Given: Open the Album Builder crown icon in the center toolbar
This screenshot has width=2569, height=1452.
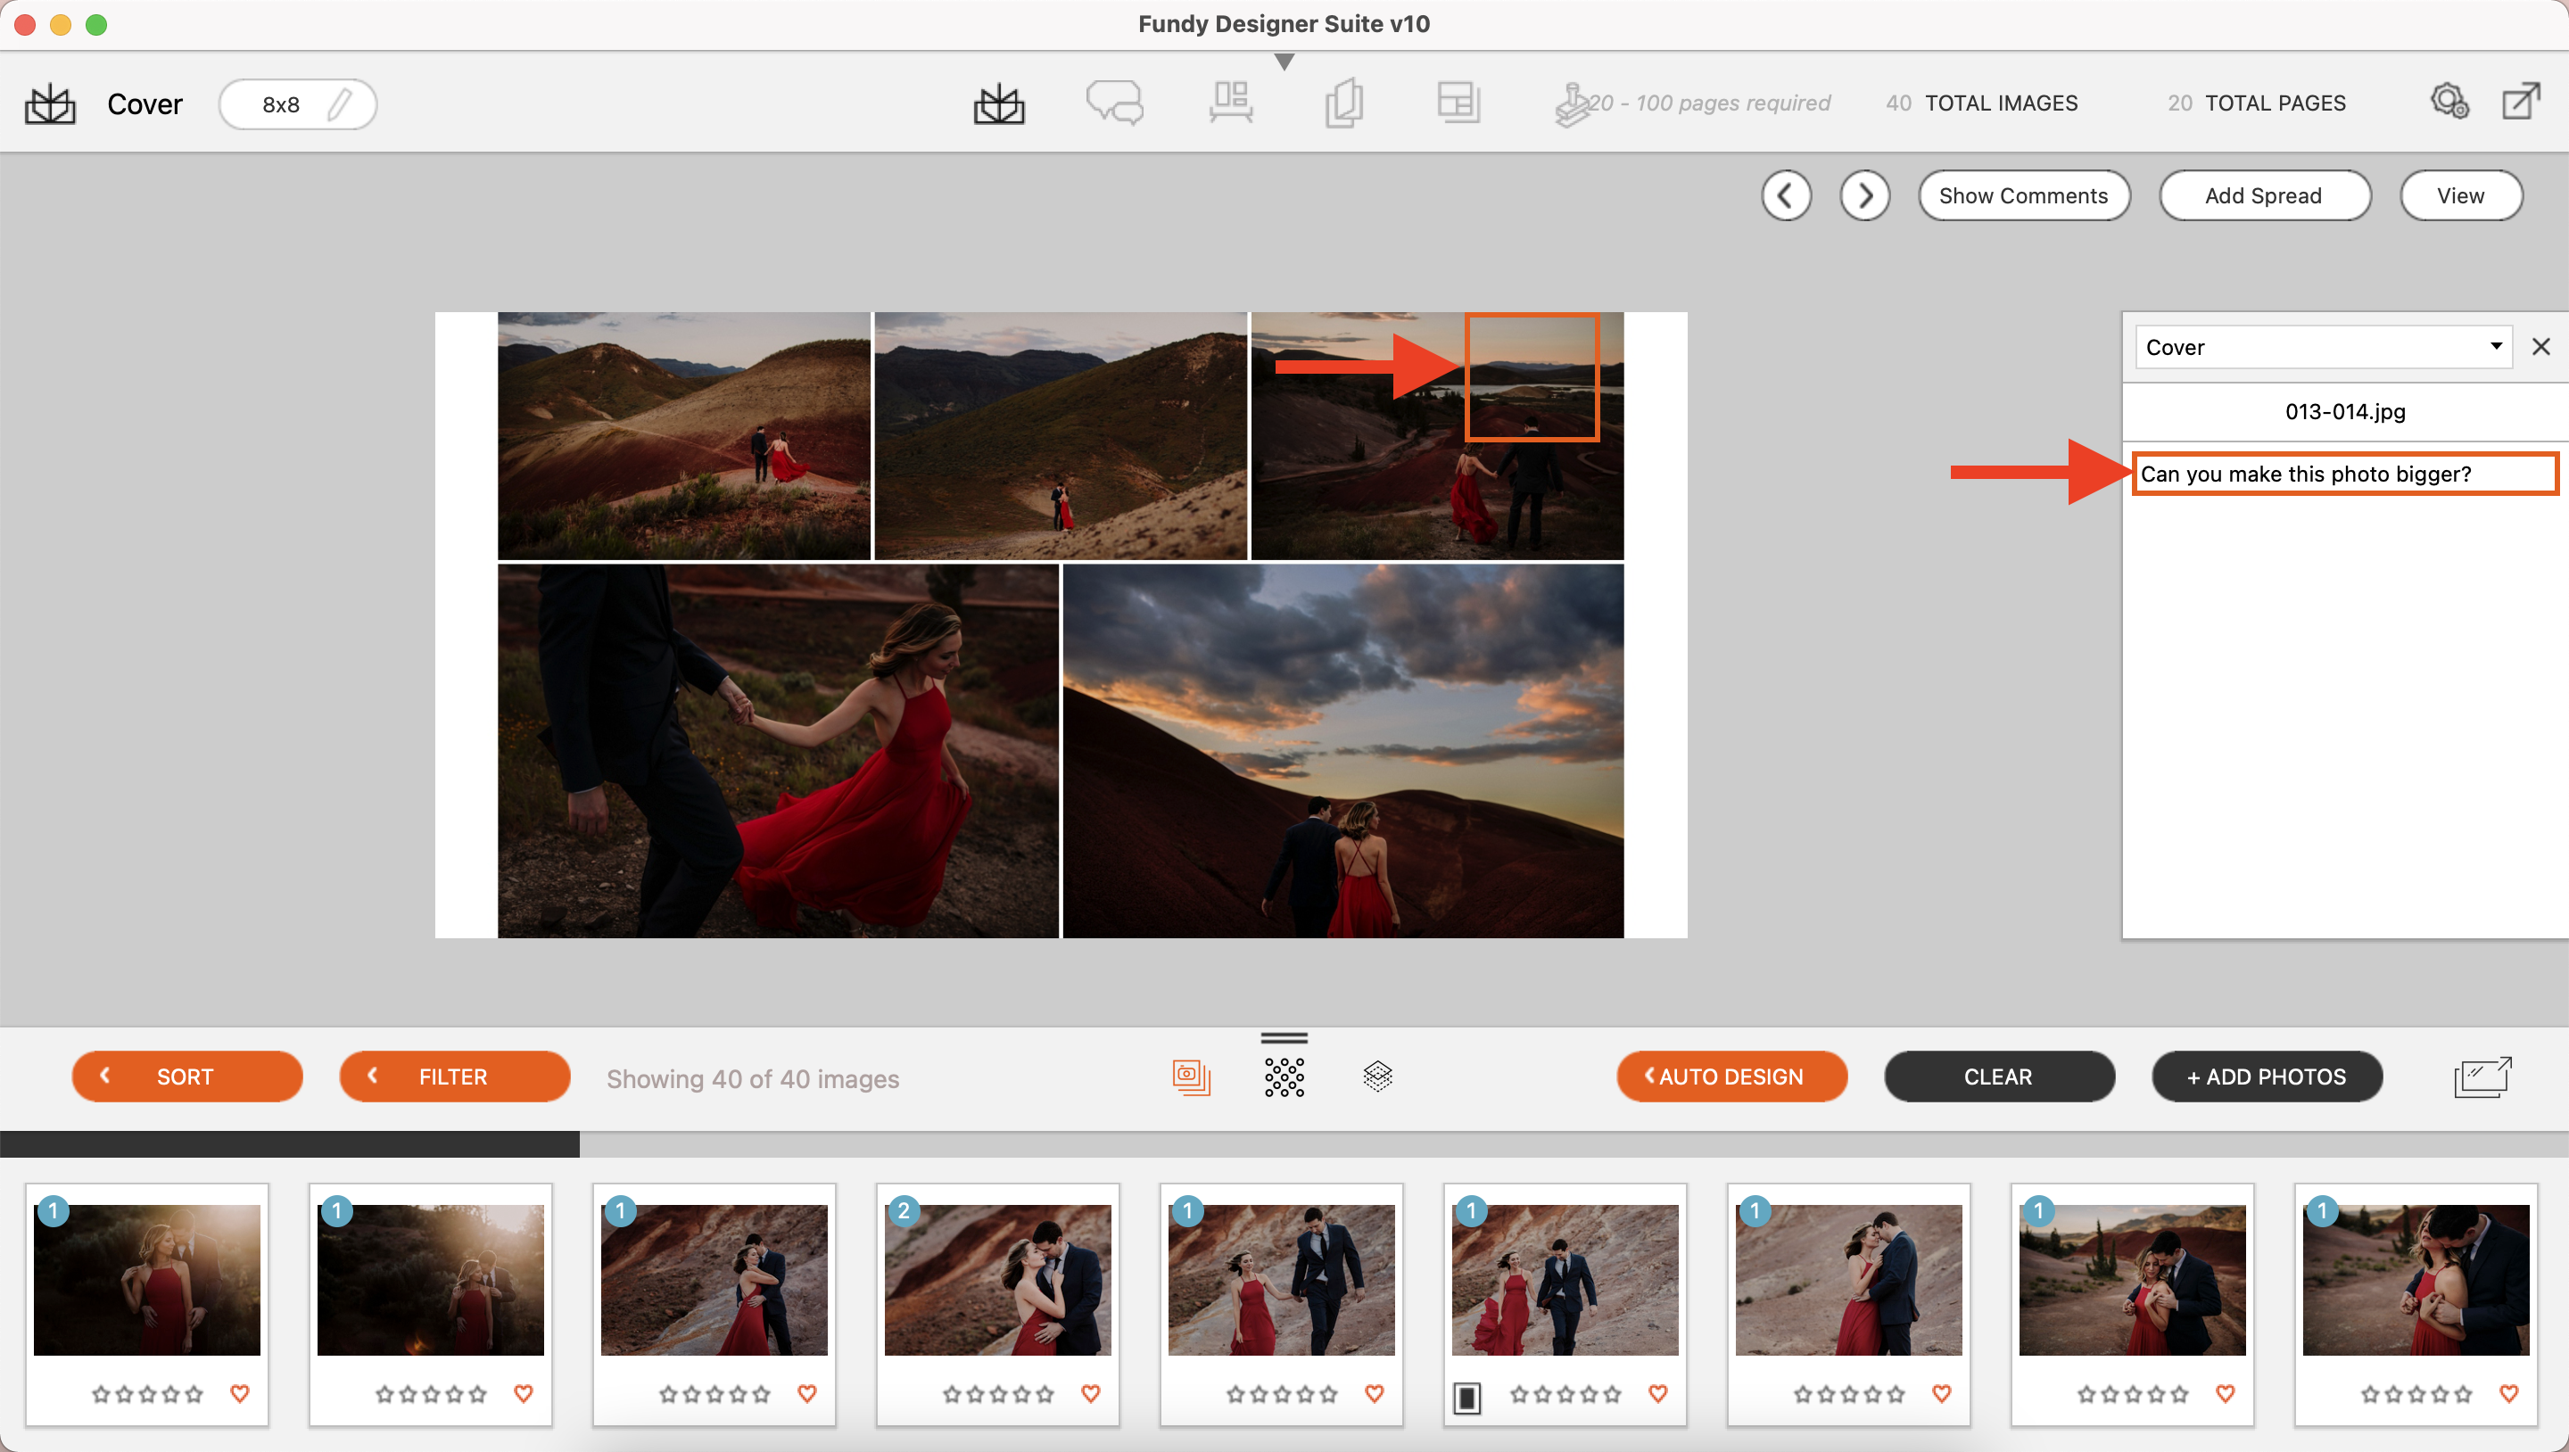Looking at the screenshot, I should pos(999,103).
